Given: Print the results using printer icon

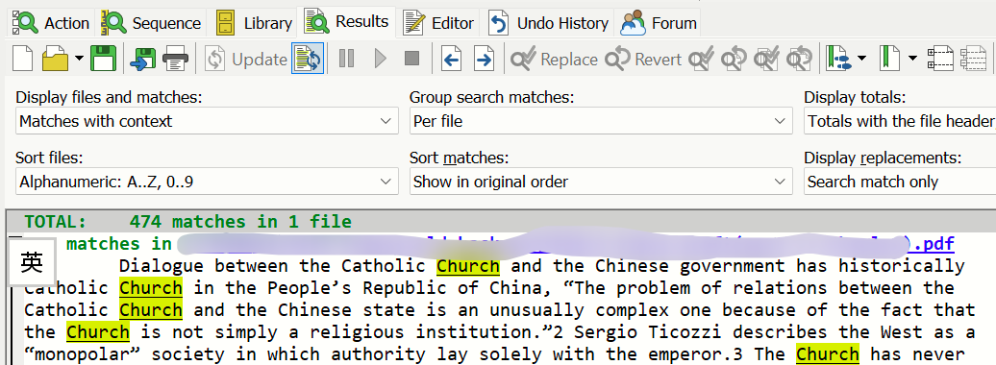Looking at the screenshot, I should [175, 59].
